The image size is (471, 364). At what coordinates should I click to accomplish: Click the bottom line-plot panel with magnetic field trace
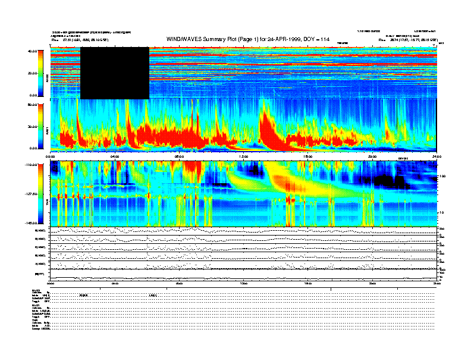[x=243, y=275]
